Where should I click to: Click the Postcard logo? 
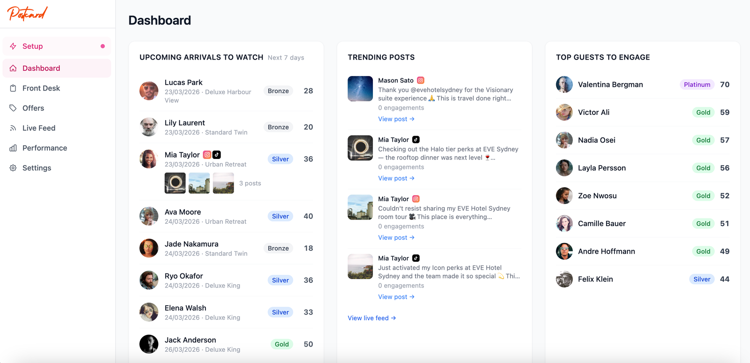[x=27, y=14]
